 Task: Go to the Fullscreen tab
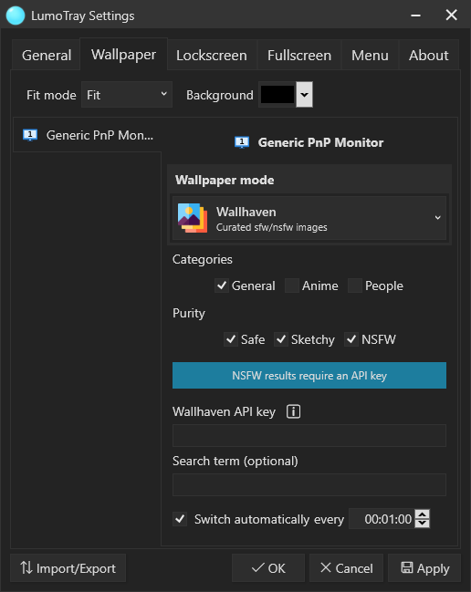click(299, 55)
